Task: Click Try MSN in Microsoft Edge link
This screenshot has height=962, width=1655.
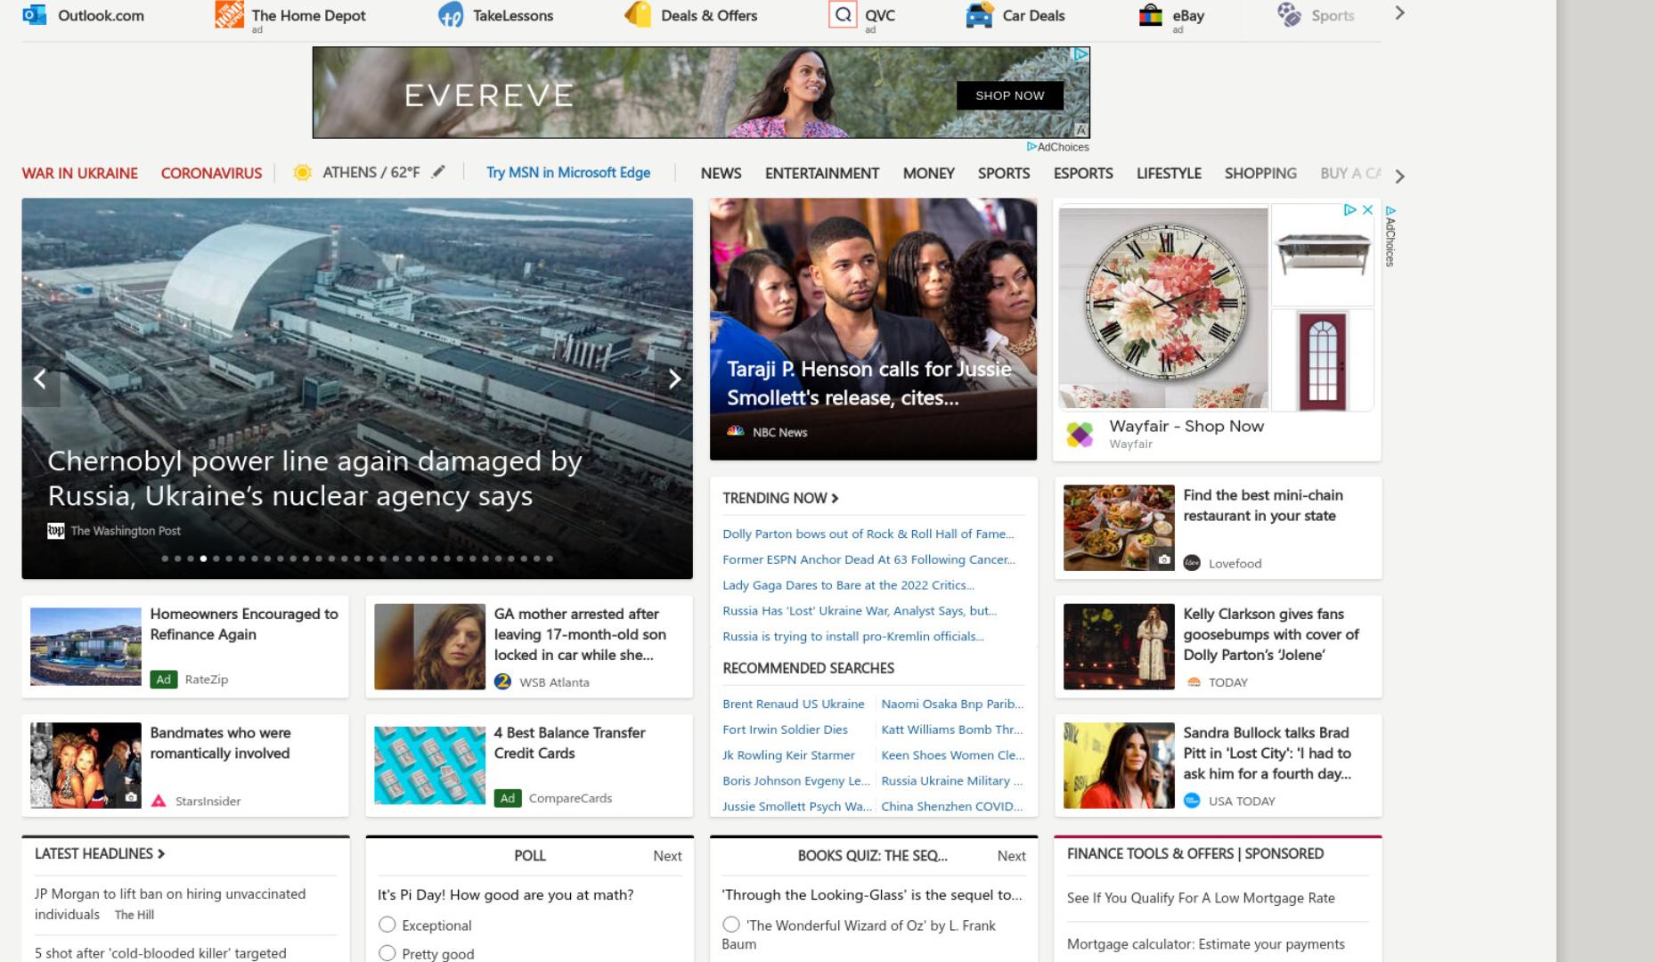Action: point(568,172)
